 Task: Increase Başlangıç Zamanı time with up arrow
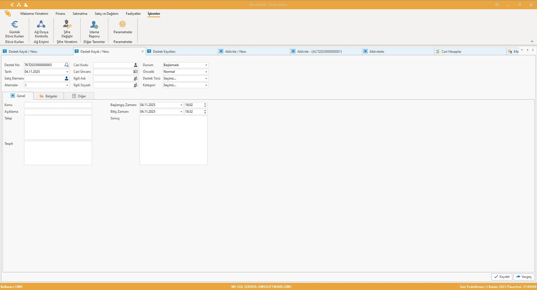coord(205,104)
